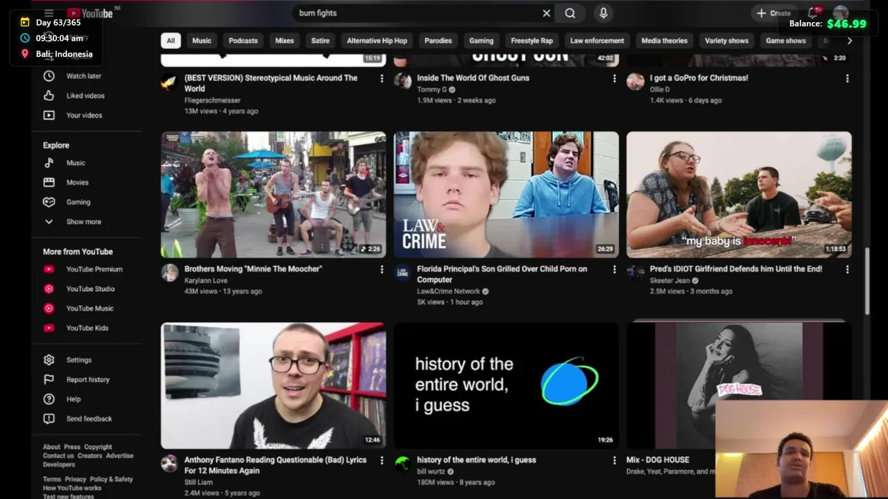This screenshot has height=499, width=888.
Task: Play 'my baby is innocent' thumbnail
Action: tap(739, 195)
